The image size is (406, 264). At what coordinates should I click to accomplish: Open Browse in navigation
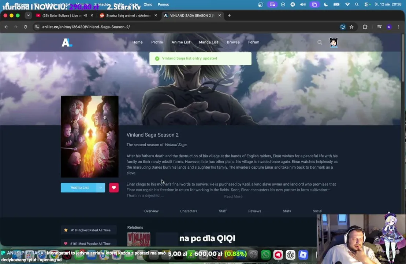coord(233,42)
